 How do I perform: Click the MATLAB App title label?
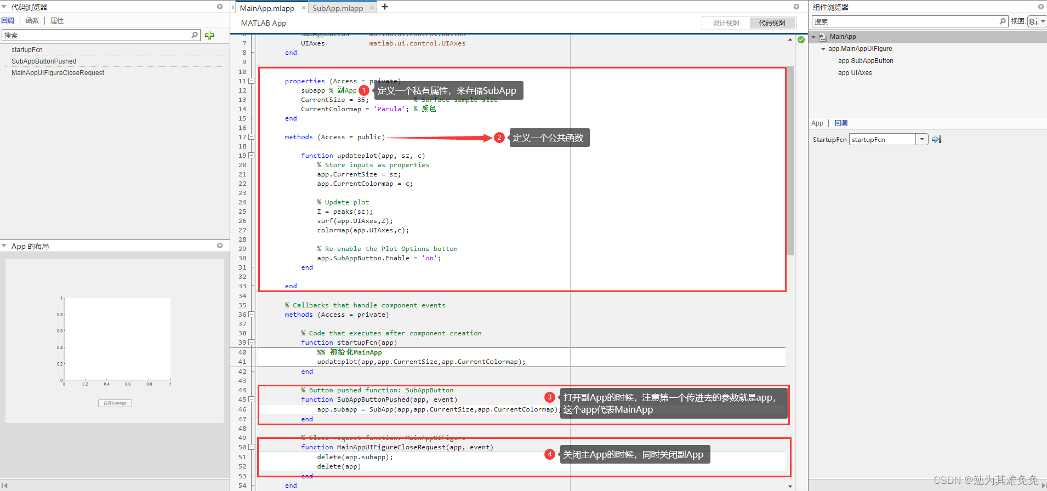pyautogui.click(x=263, y=23)
